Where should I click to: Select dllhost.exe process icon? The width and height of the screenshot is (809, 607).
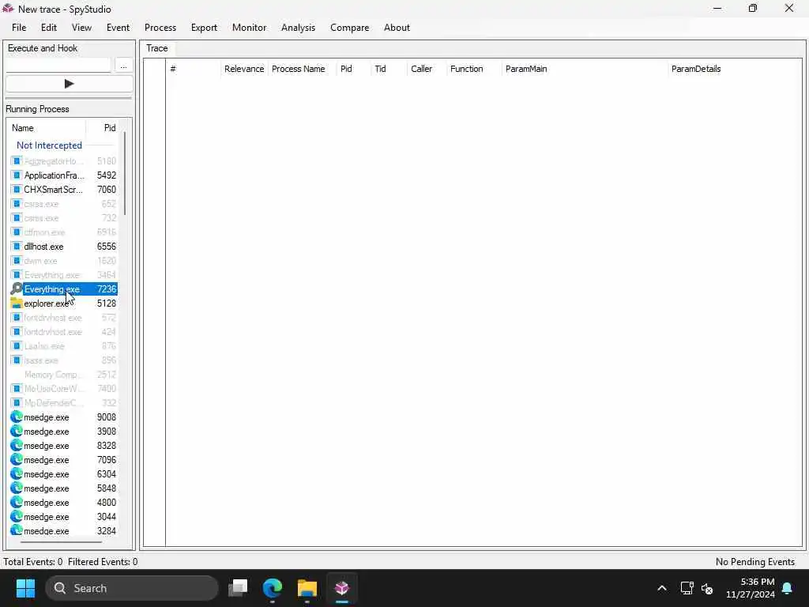[x=17, y=247]
